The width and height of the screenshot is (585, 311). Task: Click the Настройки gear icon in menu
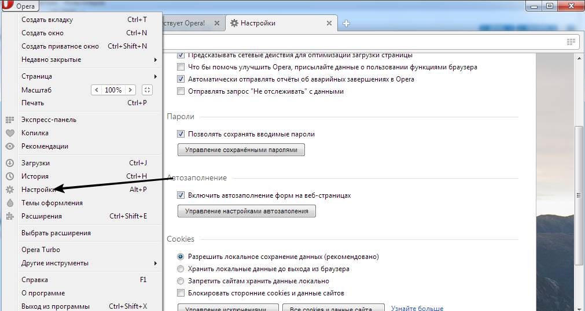[9, 190]
